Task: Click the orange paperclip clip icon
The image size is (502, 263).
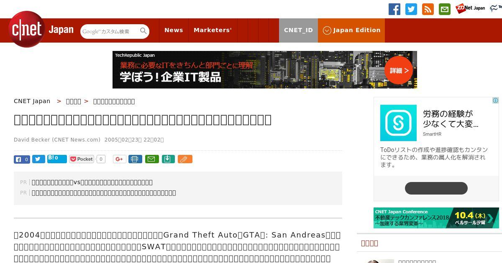Action: 185,159
